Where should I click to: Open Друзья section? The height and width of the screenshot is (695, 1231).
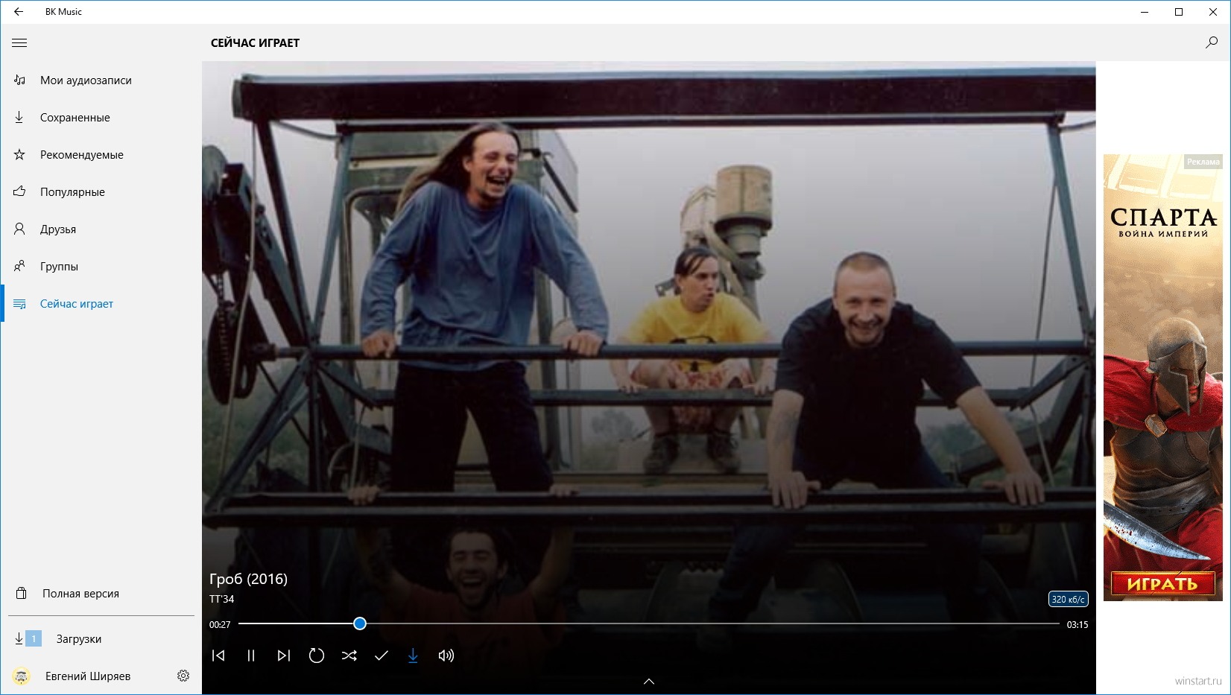(101, 229)
